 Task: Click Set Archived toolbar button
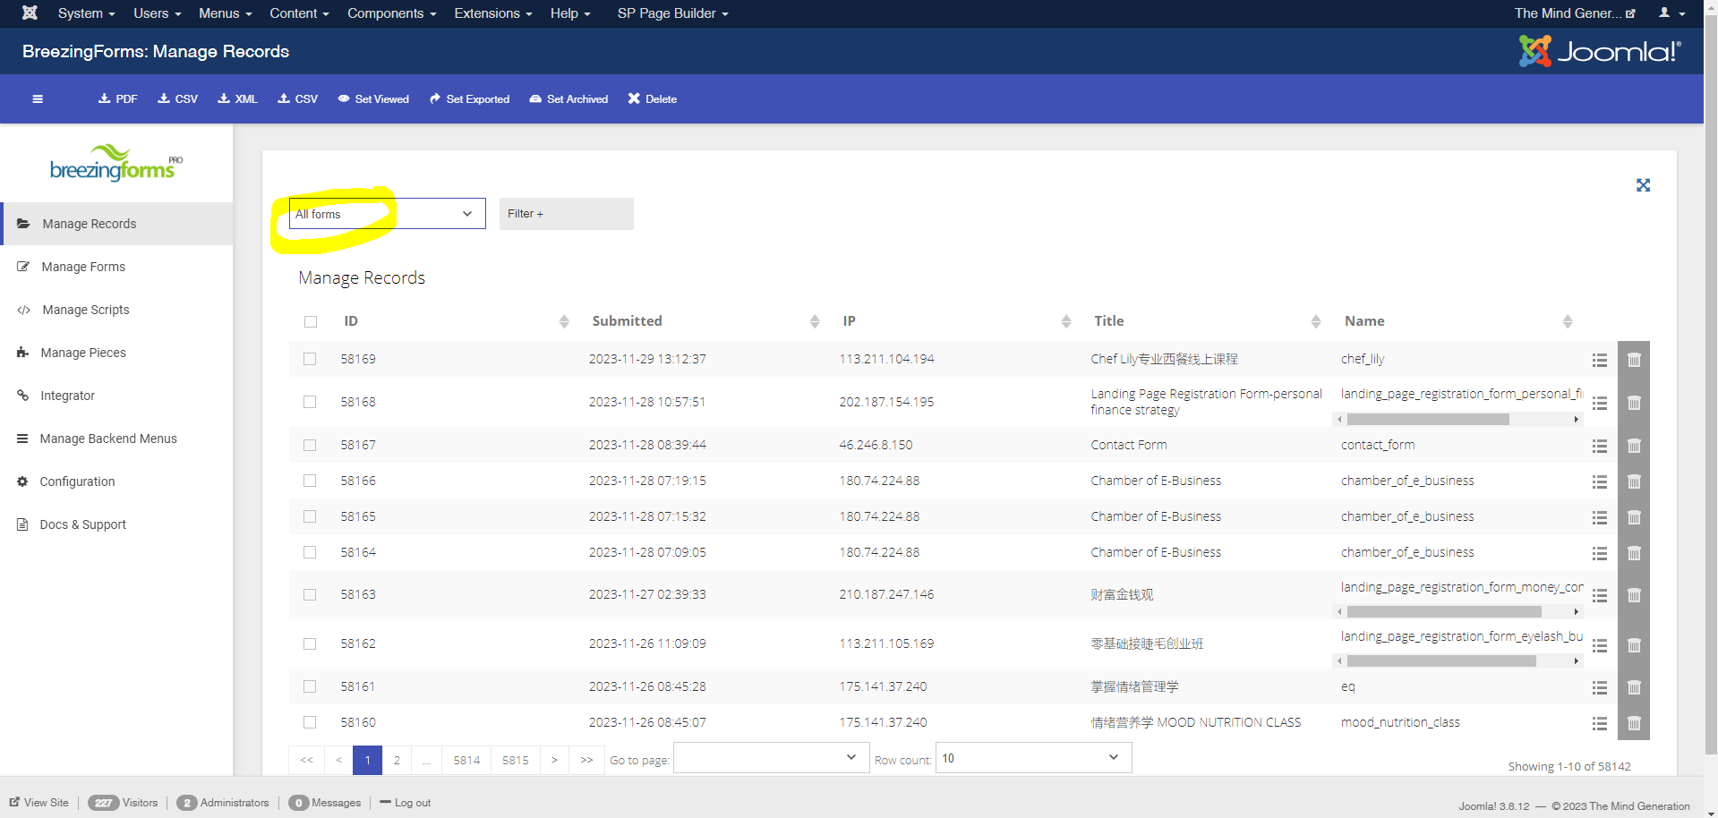click(568, 99)
